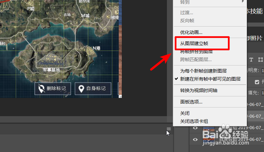Select the shape layer filter icon beside T
Screen dimensions: 264x152
[260, 60]
